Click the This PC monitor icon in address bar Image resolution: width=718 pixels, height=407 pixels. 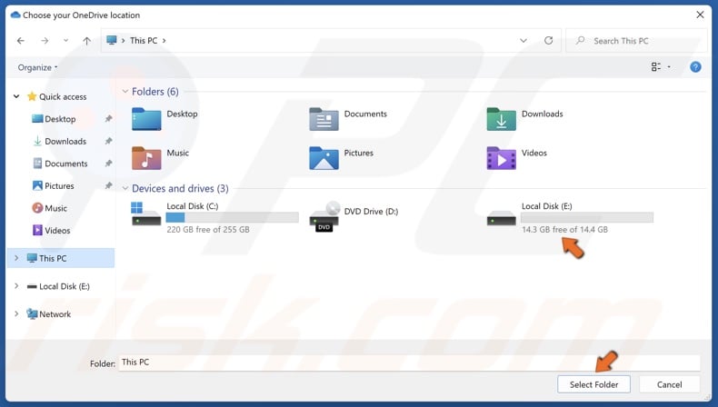[x=111, y=40]
